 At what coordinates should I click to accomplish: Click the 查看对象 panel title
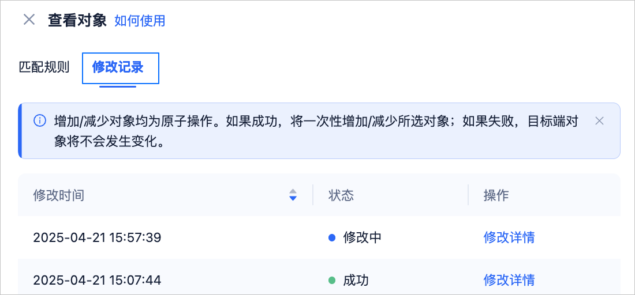[x=77, y=20]
